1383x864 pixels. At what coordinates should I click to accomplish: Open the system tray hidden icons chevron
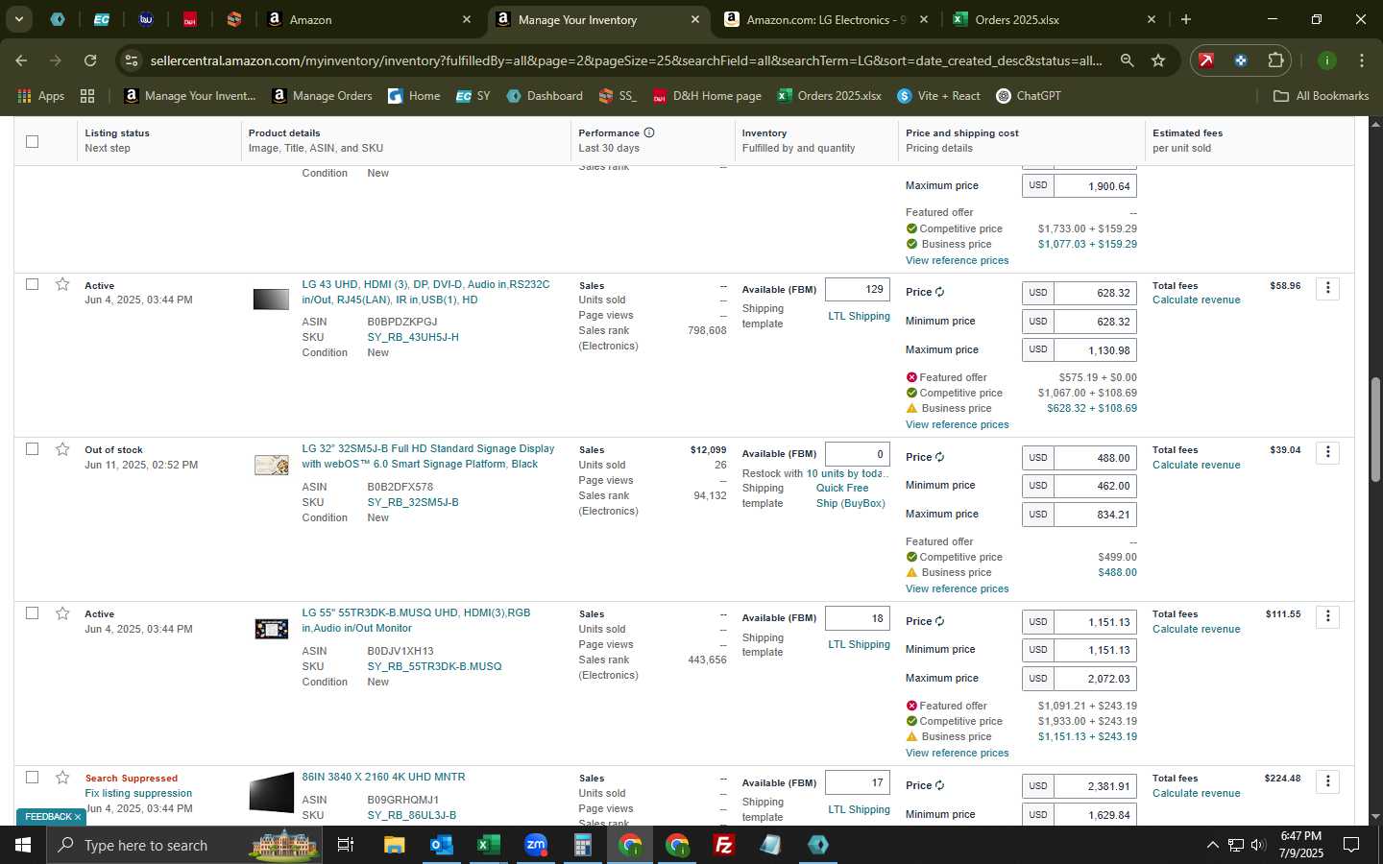[x=1212, y=845]
